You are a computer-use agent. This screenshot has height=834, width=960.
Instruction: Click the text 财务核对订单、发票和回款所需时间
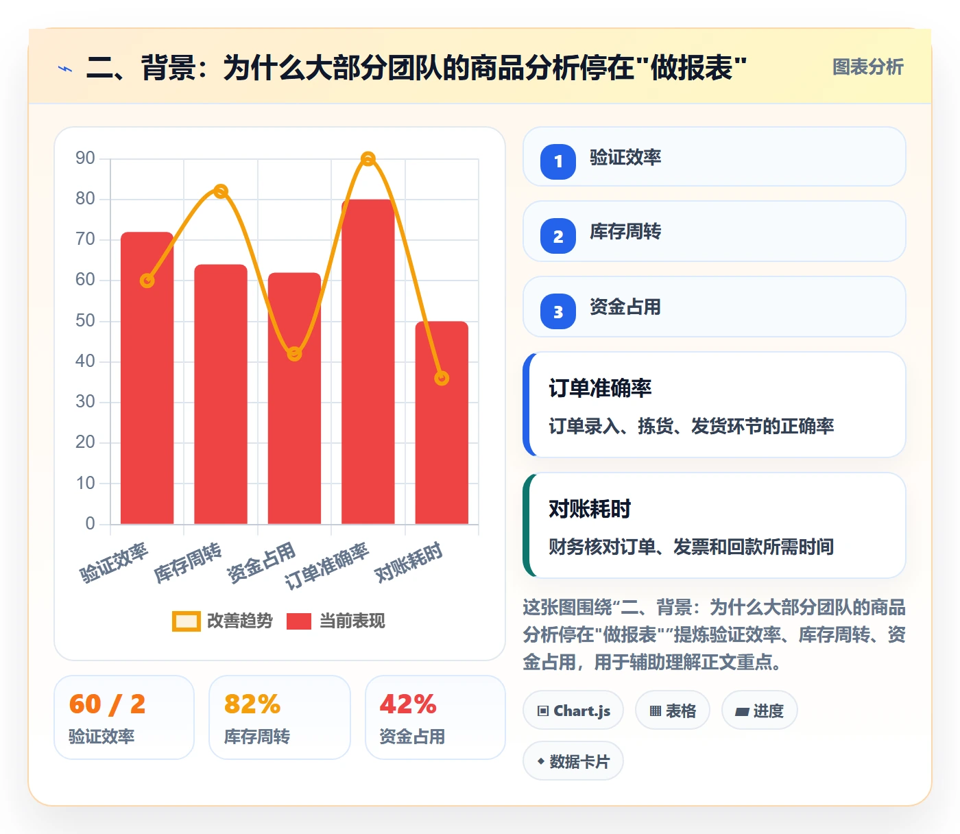[691, 547]
